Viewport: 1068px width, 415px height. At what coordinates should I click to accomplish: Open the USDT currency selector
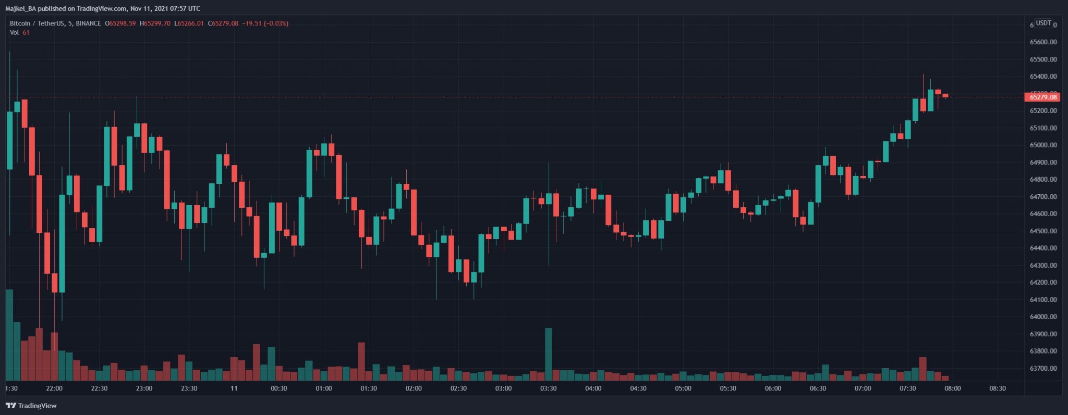point(1043,23)
